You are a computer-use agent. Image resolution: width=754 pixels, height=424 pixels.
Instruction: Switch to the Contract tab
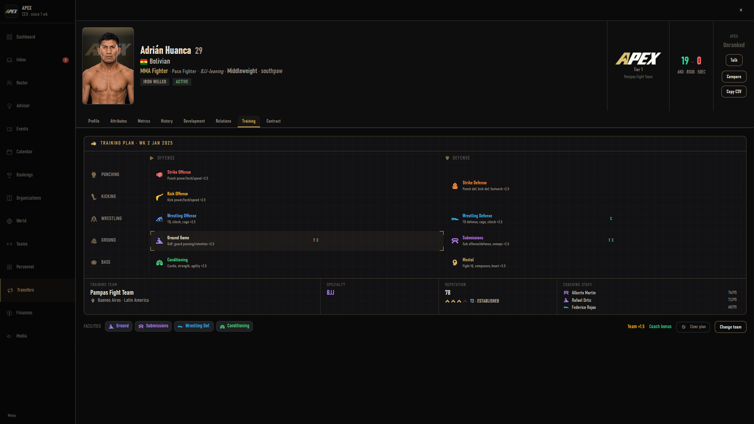[x=273, y=121]
